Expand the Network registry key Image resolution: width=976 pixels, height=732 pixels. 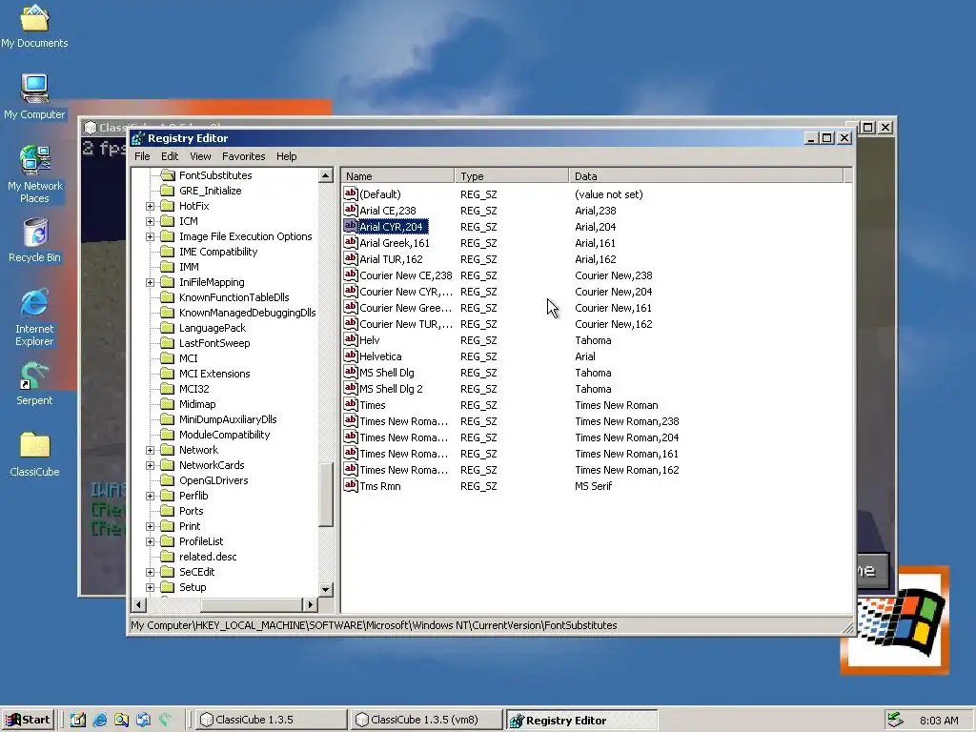150,450
